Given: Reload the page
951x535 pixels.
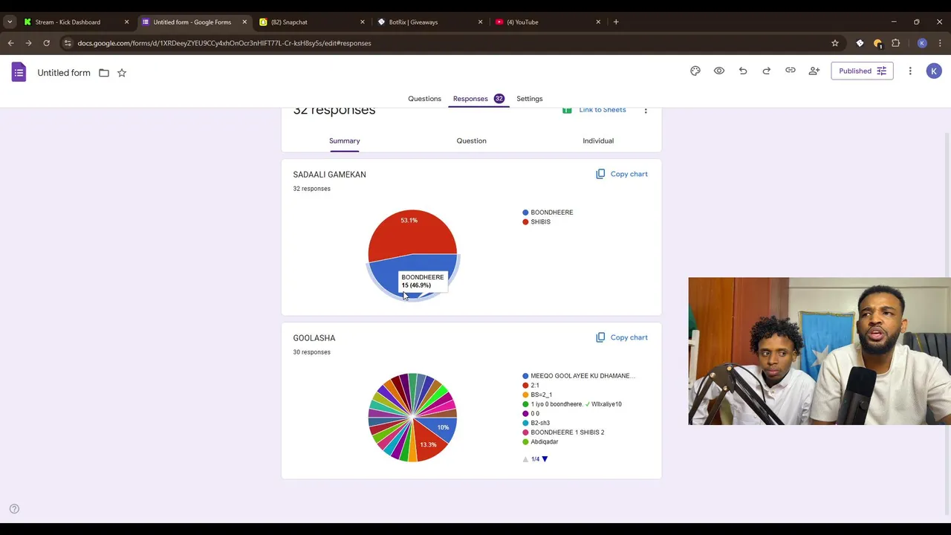Looking at the screenshot, I should [47, 43].
